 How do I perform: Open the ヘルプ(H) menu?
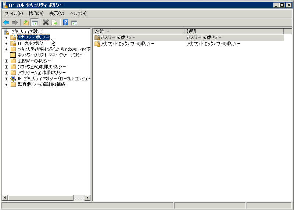coord(78,14)
